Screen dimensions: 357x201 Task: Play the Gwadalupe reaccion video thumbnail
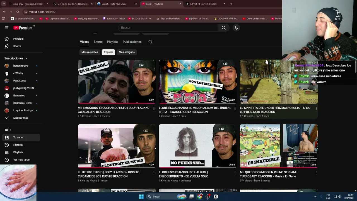click(x=117, y=82)
